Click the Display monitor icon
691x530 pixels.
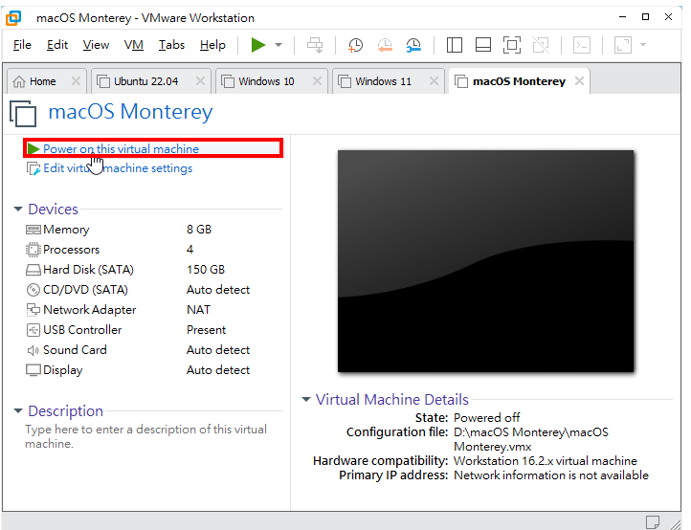pos(33,370)
